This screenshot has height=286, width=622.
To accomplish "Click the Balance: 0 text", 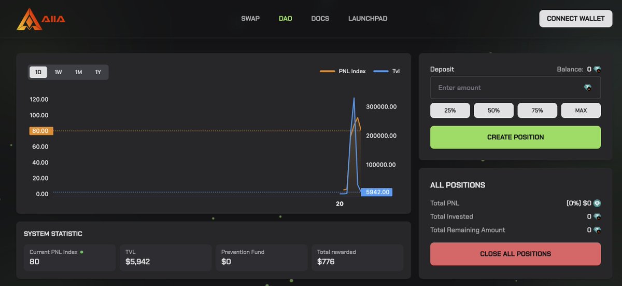I will (574, 69).
